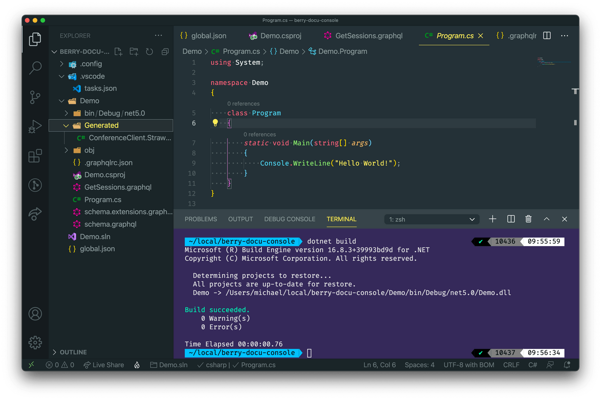This screenshot has height=400, width=601.
Task: Create a new file in the Explorer
Action: [x=118, y=52]
